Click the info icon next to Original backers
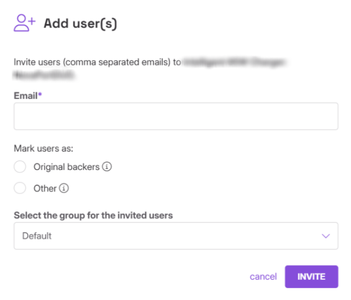 click(107, 167)
